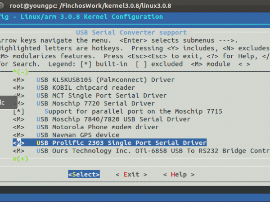Screen dimensions: 270x202
Task: Toggle the <M> marker for Motorola Phone modem
Action: 19,127
